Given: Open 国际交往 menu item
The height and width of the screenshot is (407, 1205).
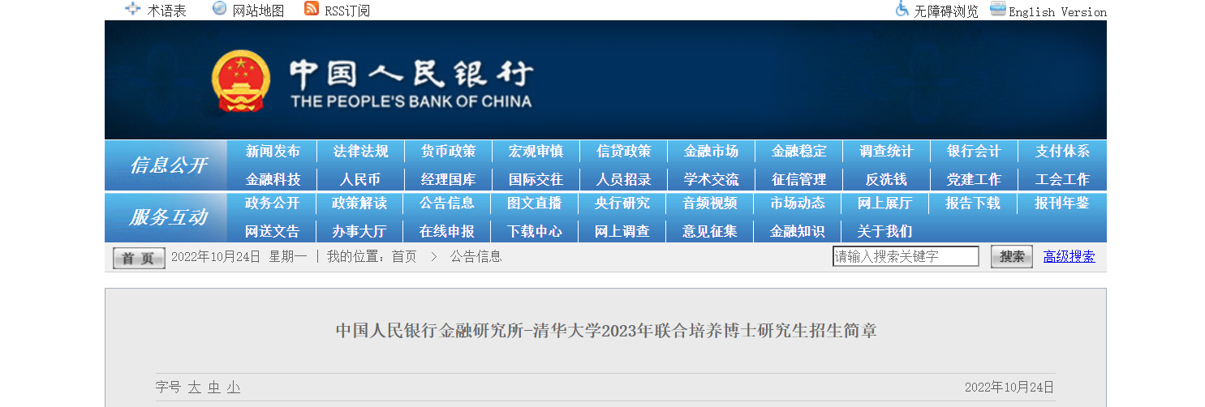Looking at the screenshot, I should 536,179.
